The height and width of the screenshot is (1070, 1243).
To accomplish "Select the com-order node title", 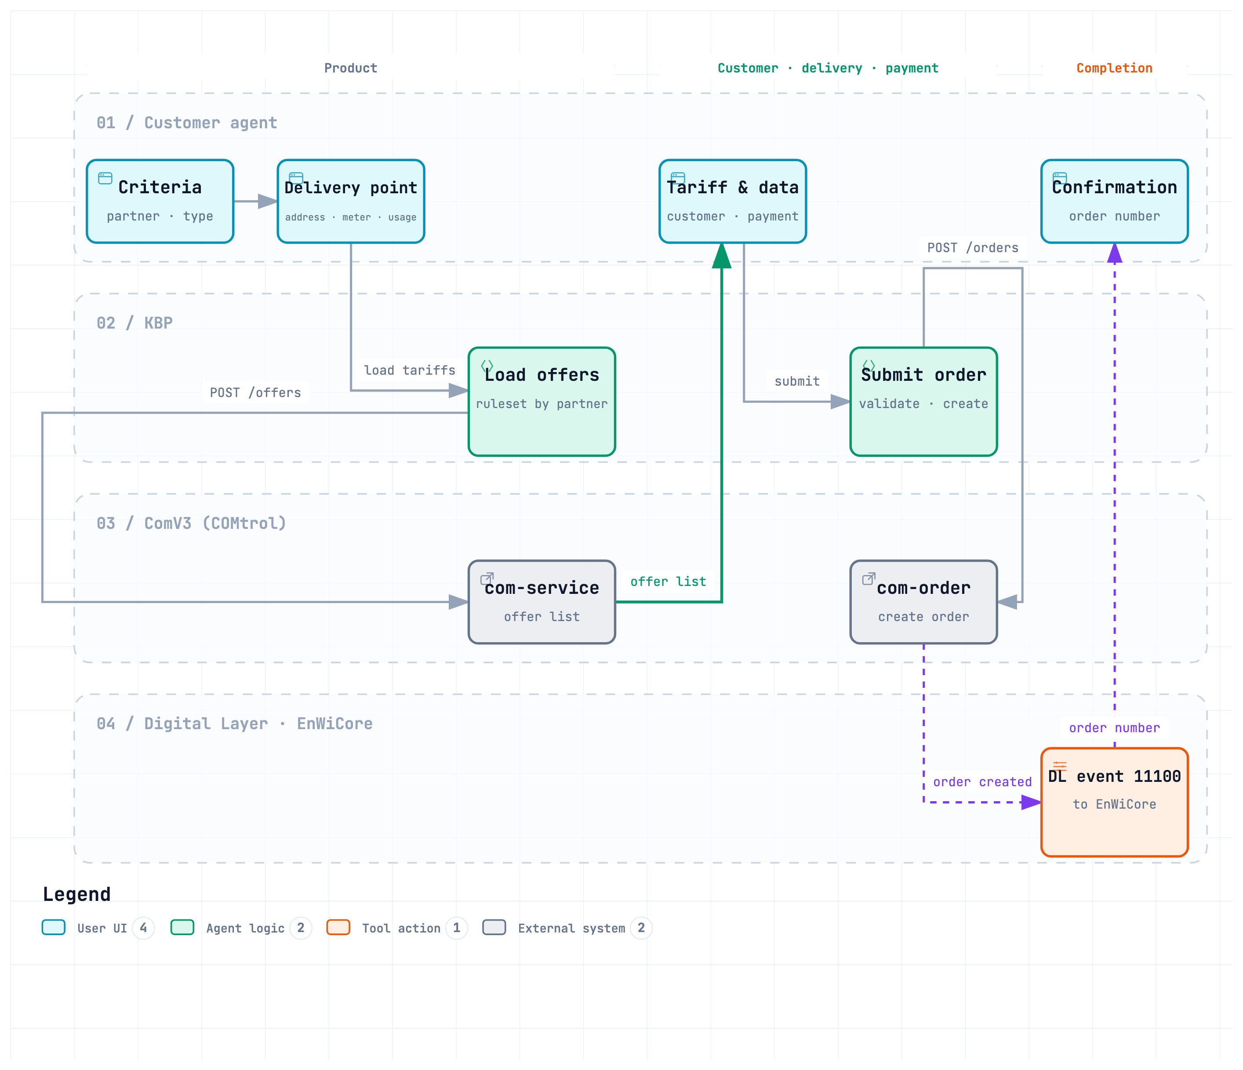I will (x=923, y=588).
